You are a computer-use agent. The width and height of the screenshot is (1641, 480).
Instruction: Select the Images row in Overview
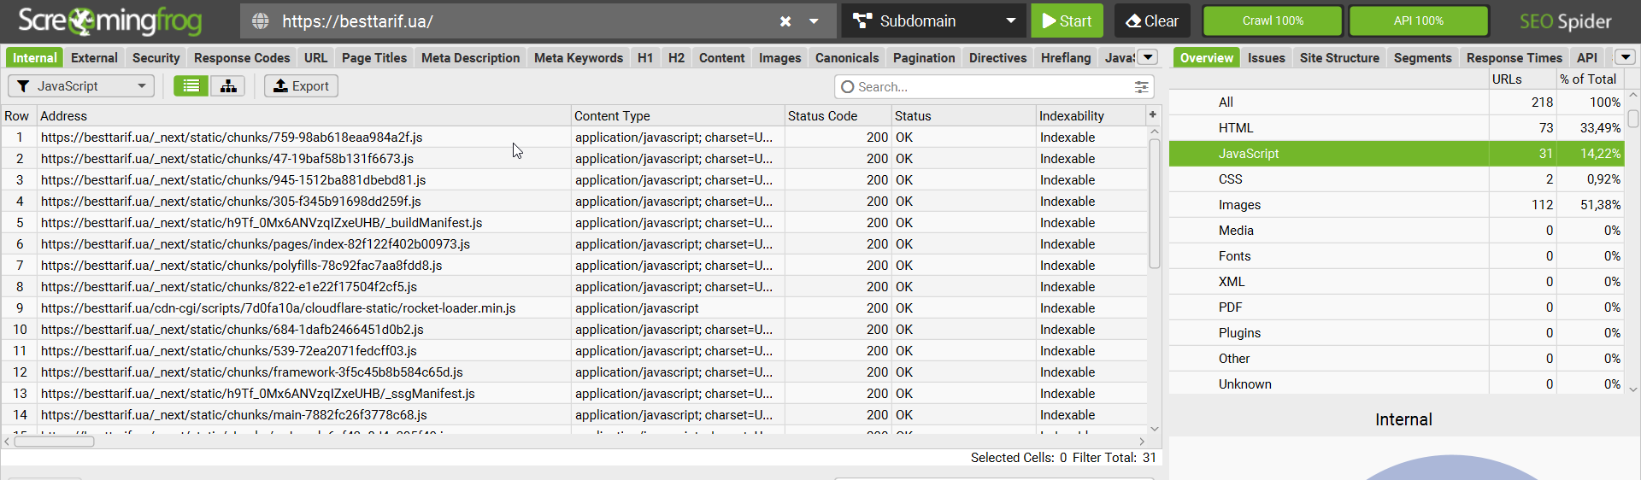pos(1397,205)
